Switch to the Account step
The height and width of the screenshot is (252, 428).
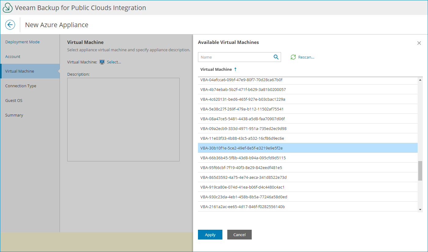pyautogui.click(x=13, y=56)
